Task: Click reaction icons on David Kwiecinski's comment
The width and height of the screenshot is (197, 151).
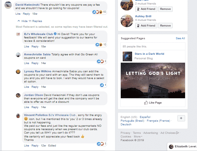Action: point(97,12)
